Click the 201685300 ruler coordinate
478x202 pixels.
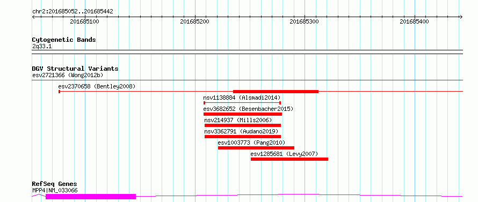pyautogui.click(x=304, y=21)
